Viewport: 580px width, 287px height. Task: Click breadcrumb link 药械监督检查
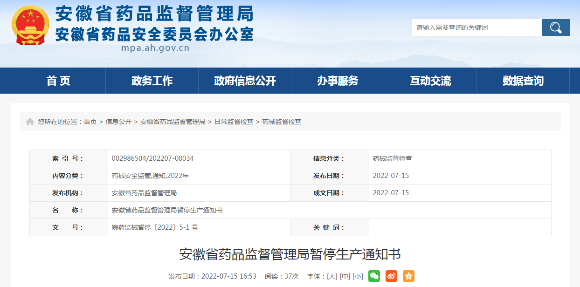282,122
